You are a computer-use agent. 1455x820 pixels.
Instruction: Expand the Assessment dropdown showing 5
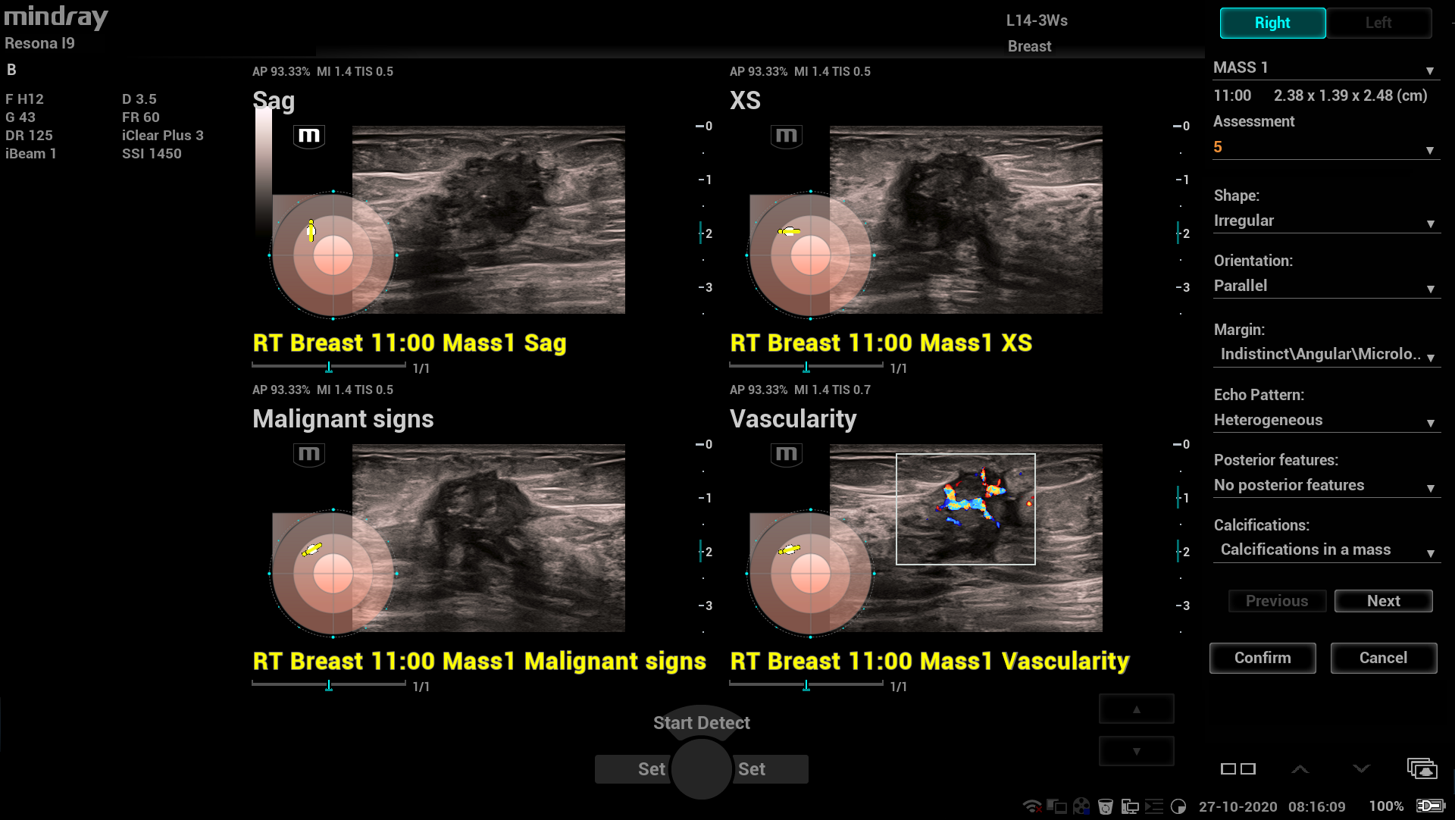coord(1325,148)
